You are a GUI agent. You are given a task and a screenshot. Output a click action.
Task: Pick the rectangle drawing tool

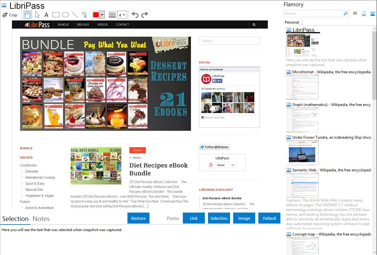pyautogui.click(x=56, y=15)
